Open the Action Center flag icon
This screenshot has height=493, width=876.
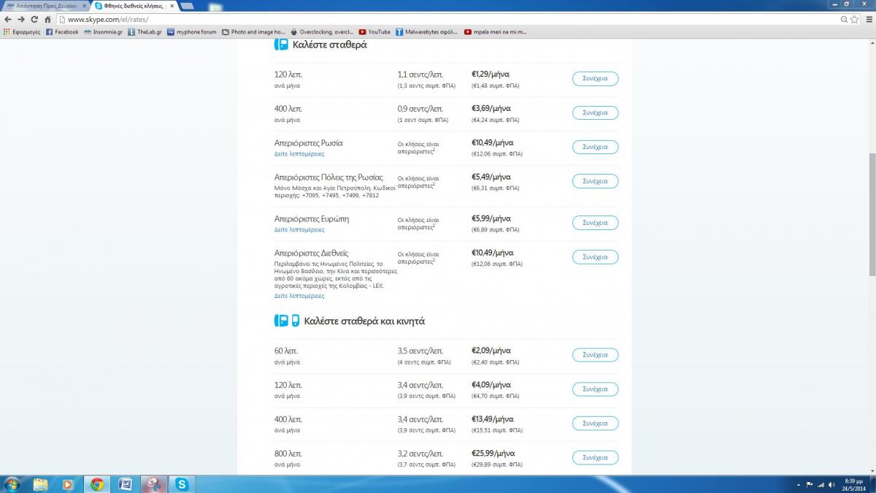tap(809, 484)
